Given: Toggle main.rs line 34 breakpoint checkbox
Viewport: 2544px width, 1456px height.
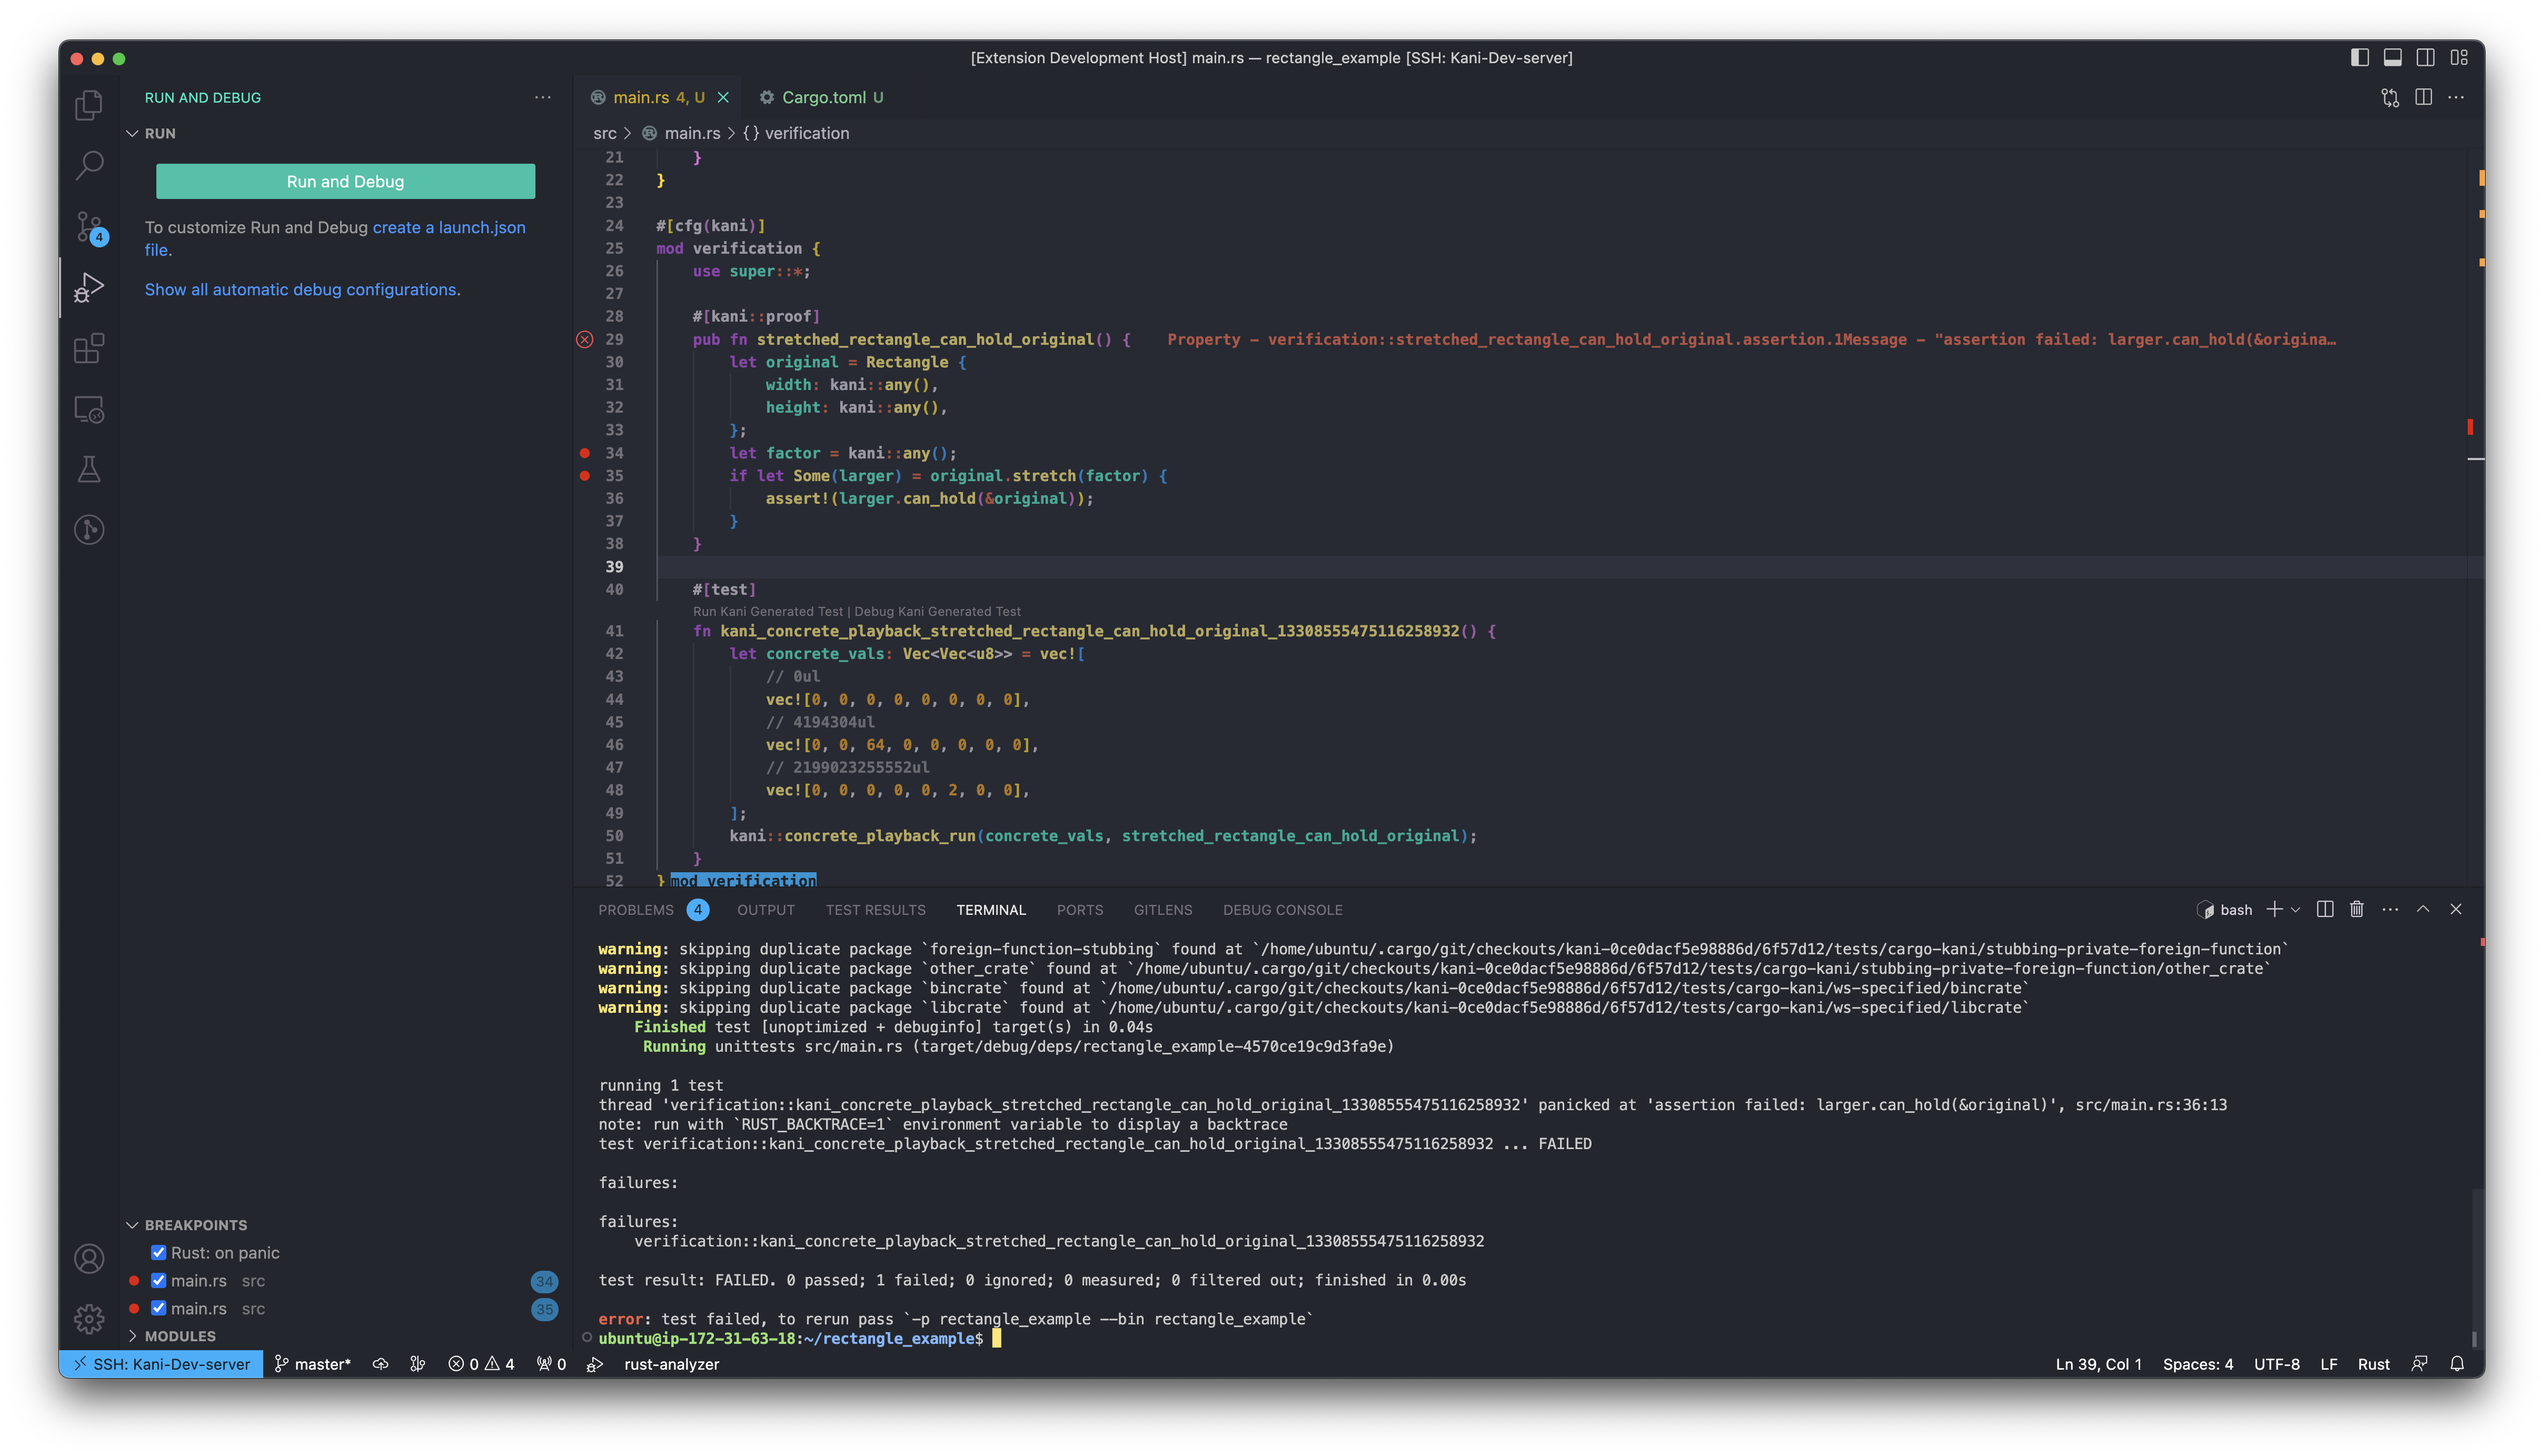Looking at the screenshot, I should click(x=158, y=1280).
